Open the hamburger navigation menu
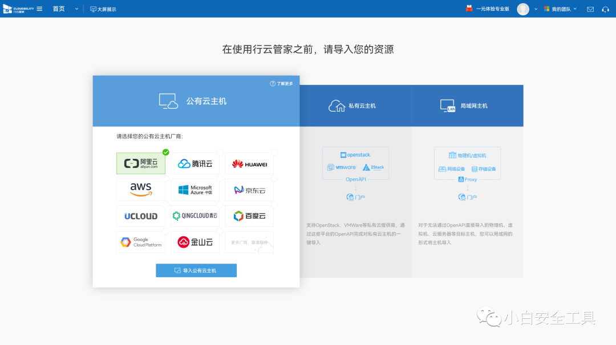Screen dimensions: 616x345 pos(39,9)
